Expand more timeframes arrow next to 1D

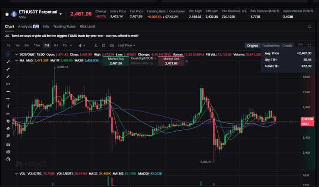(x=71, y=45)
